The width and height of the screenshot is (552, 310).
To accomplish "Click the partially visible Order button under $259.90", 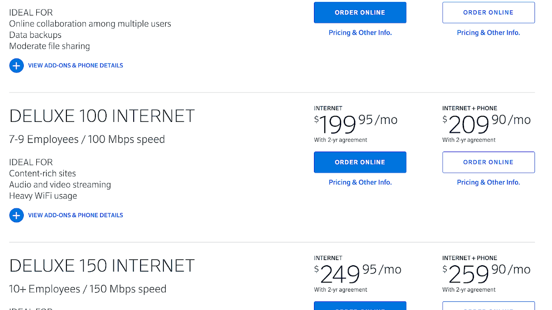I will point(488,306).
